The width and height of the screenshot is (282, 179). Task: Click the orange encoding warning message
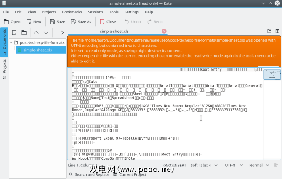(174, 51)
